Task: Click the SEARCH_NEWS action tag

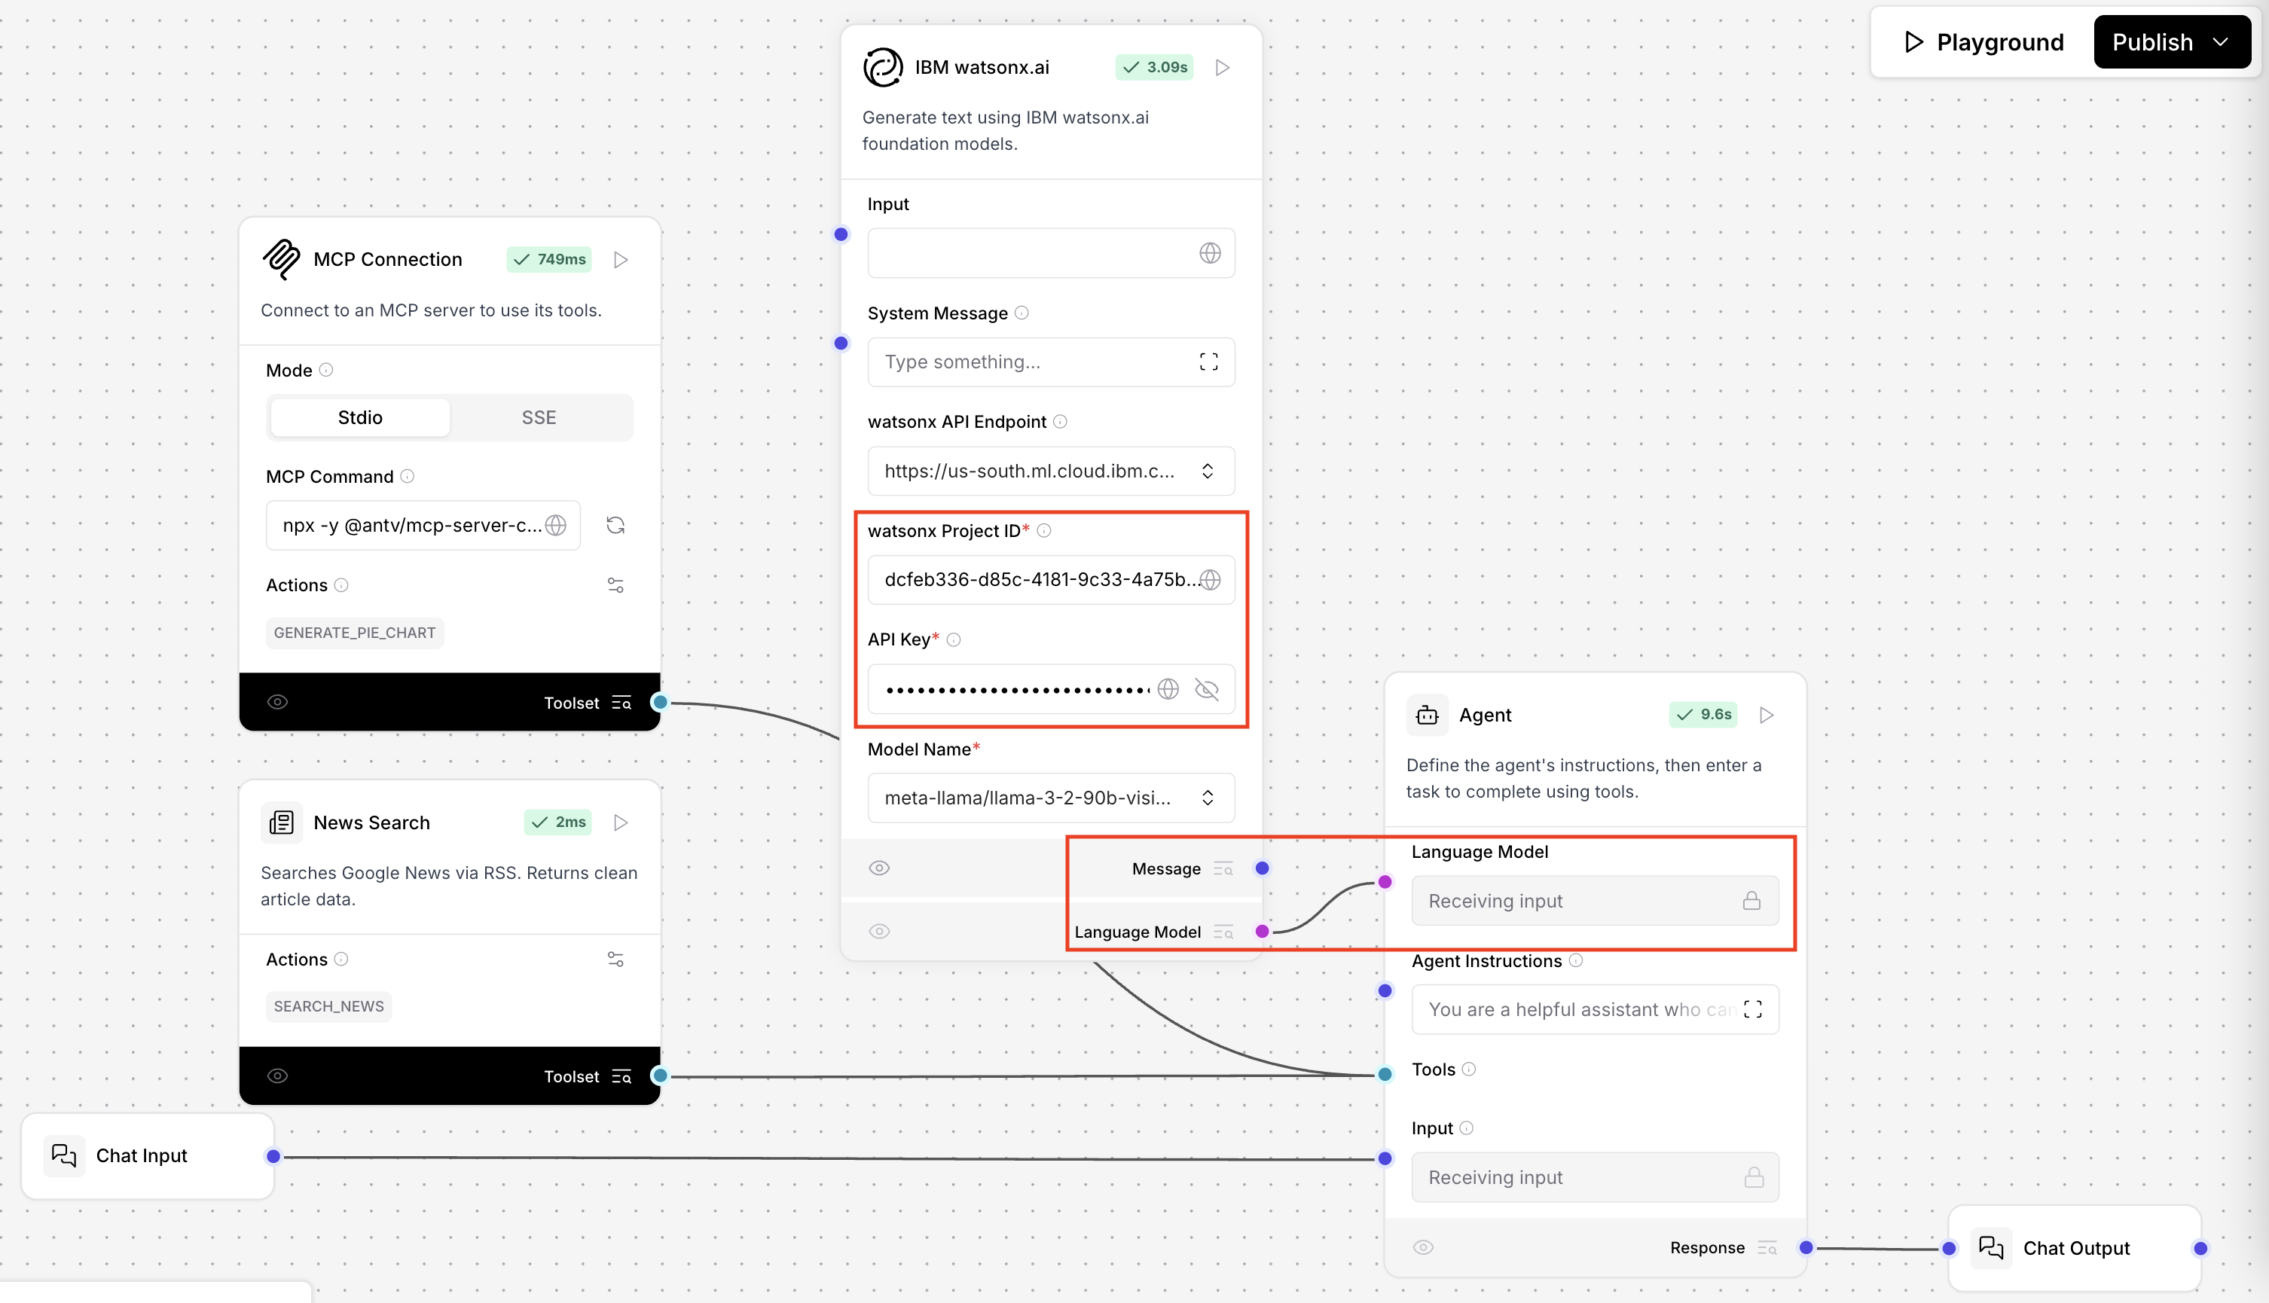Action: click(328, 1007)
